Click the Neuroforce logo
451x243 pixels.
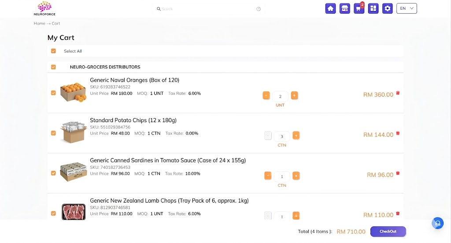[44, 8]
